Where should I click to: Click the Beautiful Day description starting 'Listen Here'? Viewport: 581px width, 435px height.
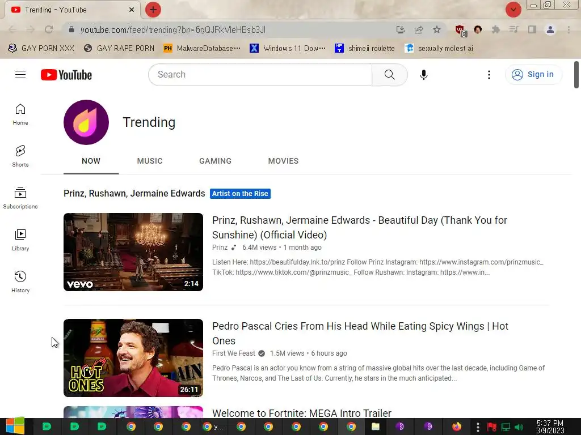(x=377, y=267)
